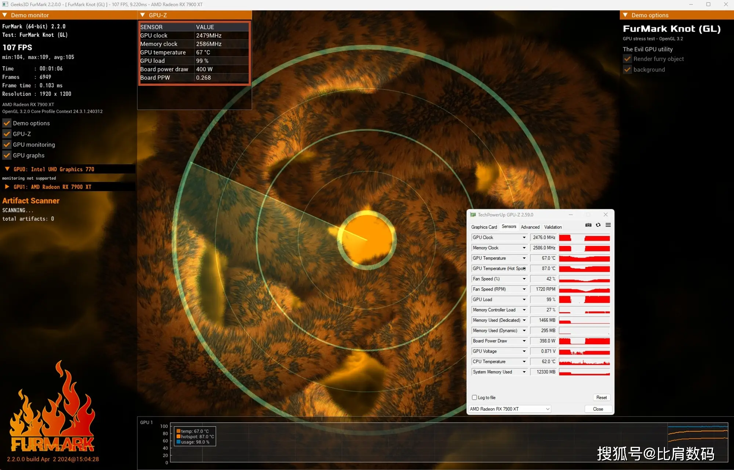Screen dimensions: 734x470
Task: Click the Demo monitor panel icon
Action: click(x=6, y=15)
